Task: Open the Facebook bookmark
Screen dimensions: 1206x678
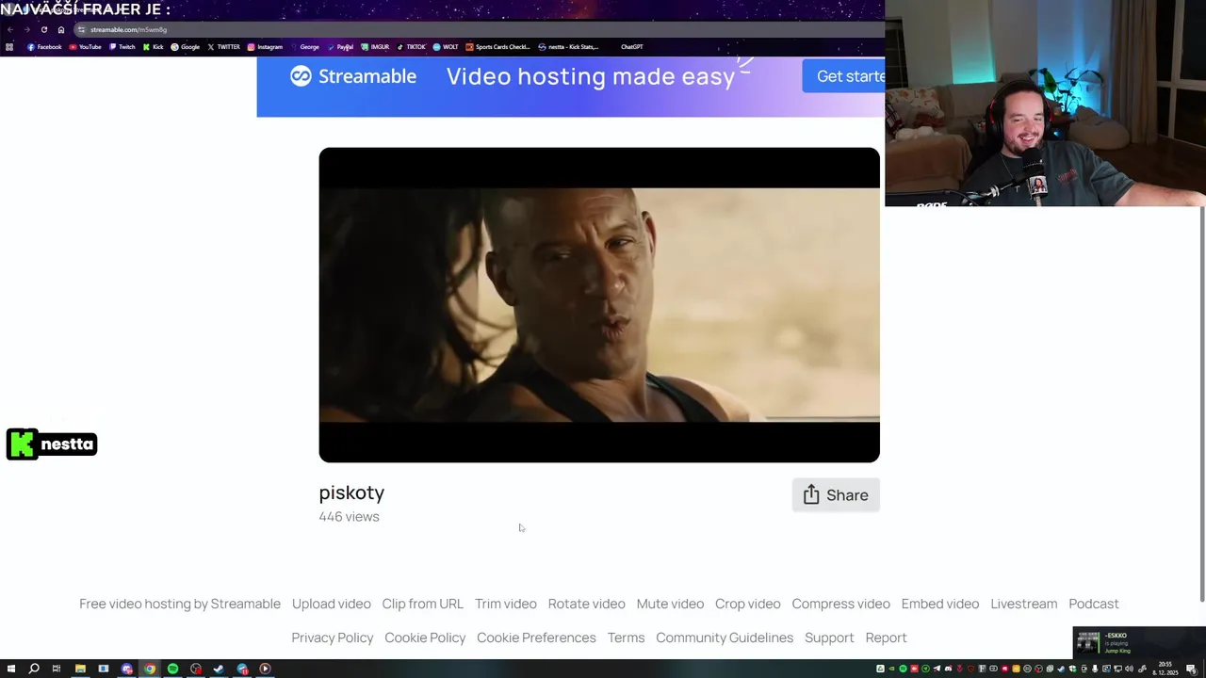Action: tap(44, 47)
